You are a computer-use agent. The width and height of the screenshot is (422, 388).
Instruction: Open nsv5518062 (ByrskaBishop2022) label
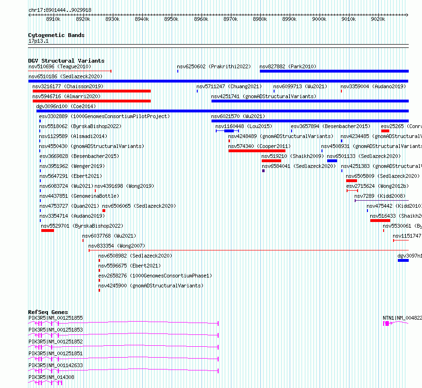point(80,126)
